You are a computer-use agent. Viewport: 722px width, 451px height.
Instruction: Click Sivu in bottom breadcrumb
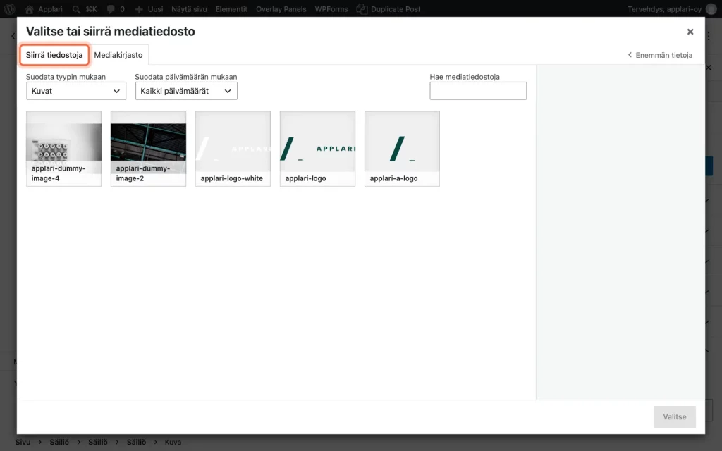pyautogui.click(x=23, y=442)
